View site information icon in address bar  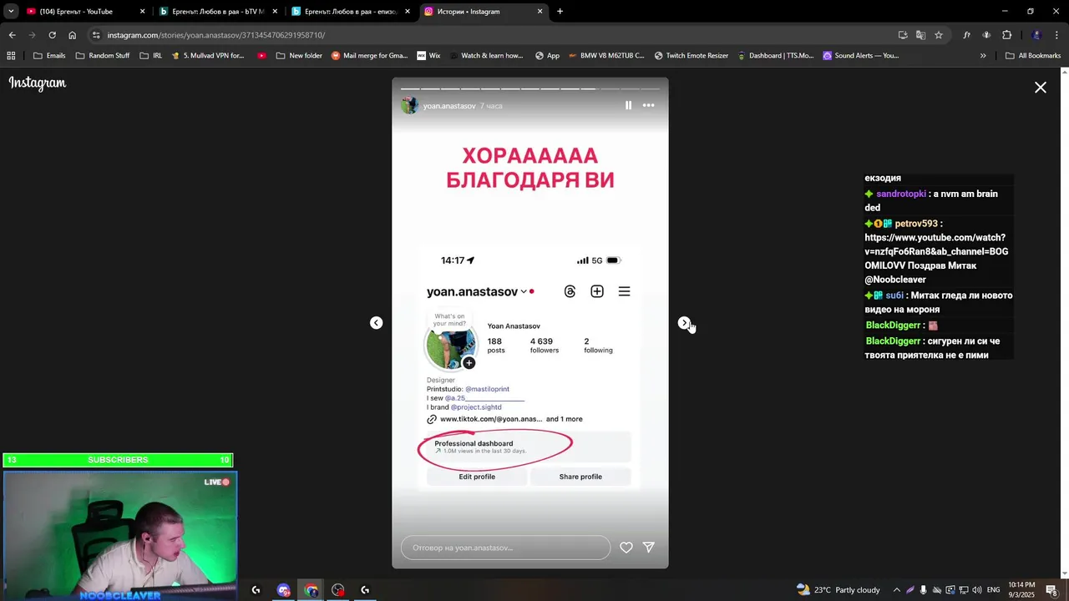(x=96, y=35)
